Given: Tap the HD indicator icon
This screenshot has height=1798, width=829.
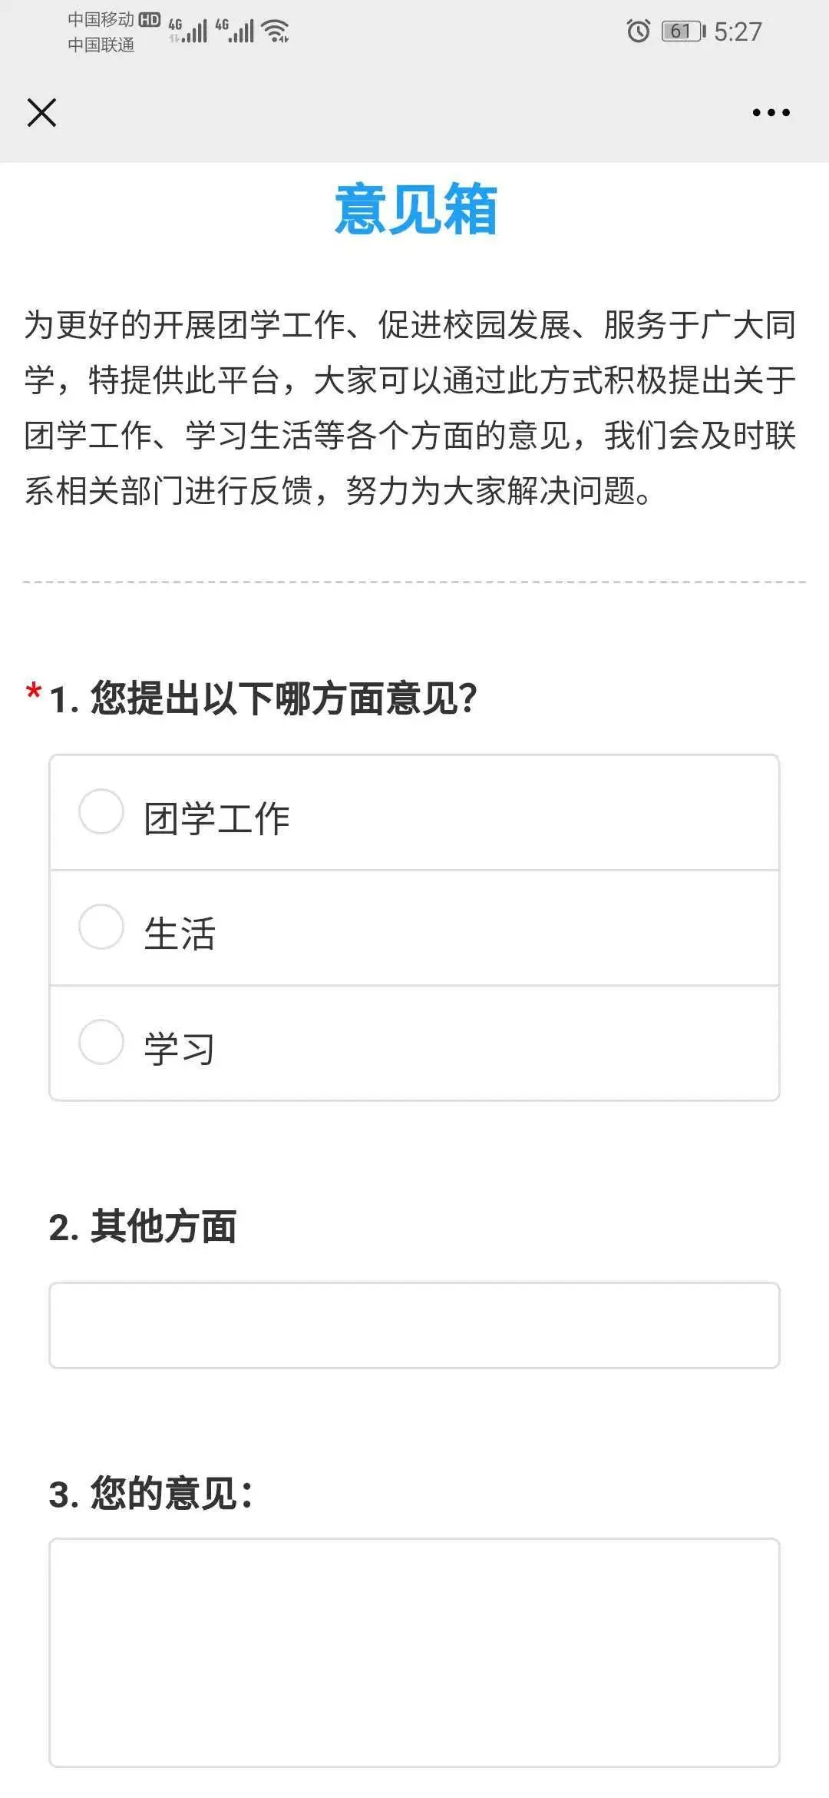Looking at the screenshot, I should click(149, 20).
